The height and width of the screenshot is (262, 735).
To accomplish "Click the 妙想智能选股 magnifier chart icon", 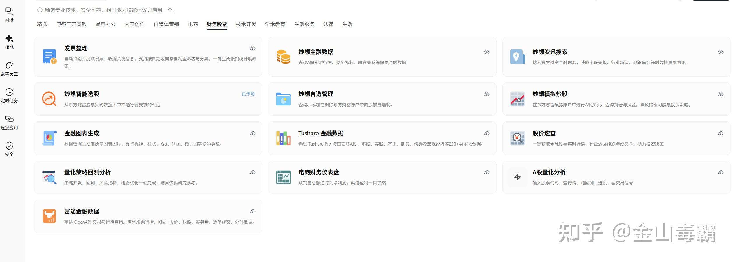I will click(x=50, y=99).
